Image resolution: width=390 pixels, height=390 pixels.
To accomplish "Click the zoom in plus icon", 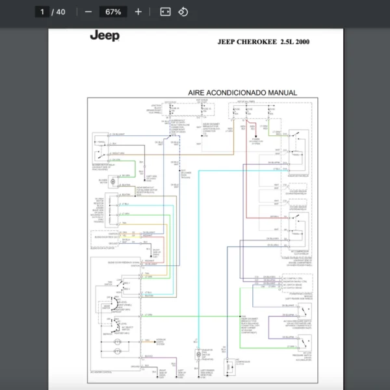I will 138,12.
